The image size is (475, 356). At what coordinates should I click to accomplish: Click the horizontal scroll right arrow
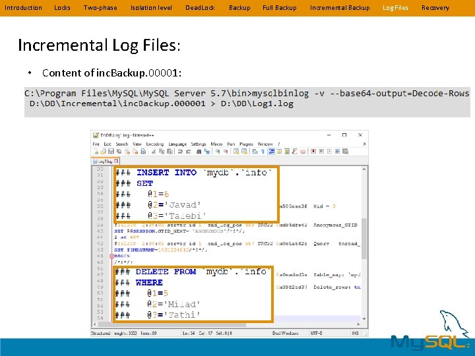(x=358, y=324)
